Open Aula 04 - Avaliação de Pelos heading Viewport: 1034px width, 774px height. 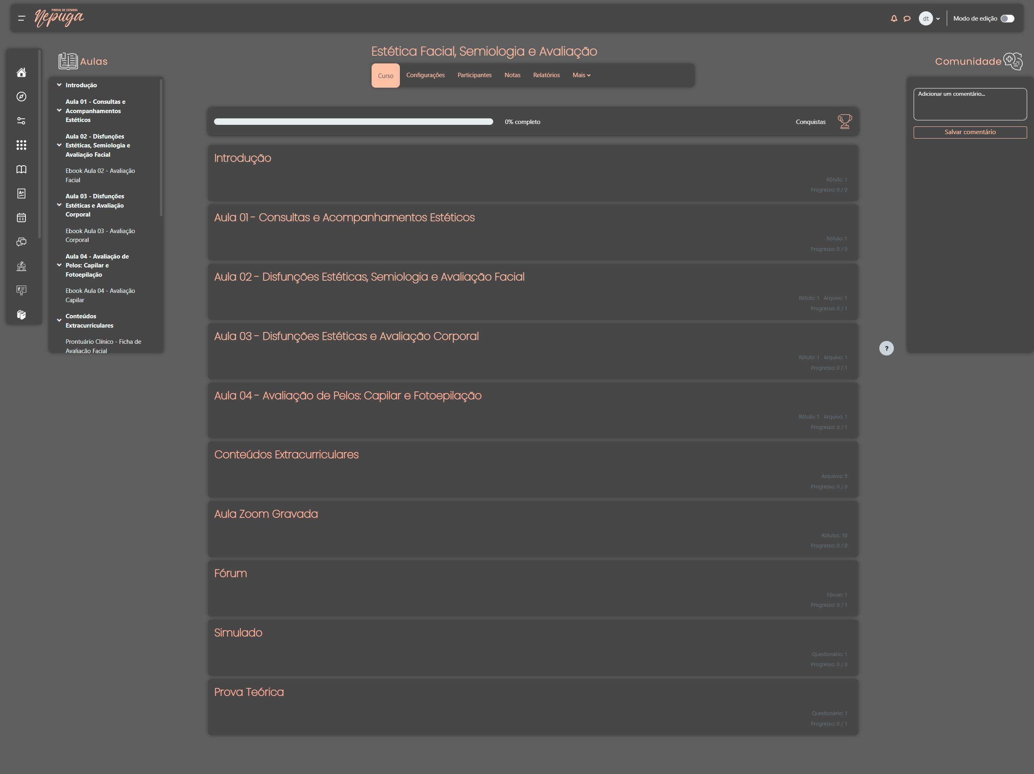tap(348, 395)
